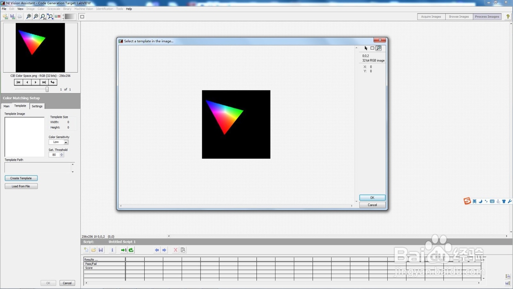
Task: Open the View menu
Action: coord(21,9)
